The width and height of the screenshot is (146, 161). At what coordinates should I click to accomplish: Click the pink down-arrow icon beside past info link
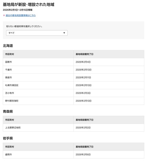(4, 15)
